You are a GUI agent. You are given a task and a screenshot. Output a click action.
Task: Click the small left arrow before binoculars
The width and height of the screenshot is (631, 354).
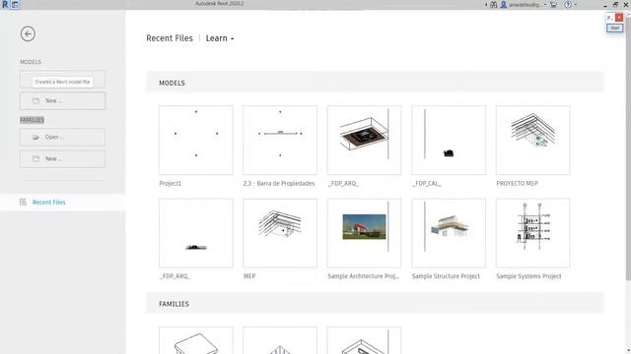[486, 5]
